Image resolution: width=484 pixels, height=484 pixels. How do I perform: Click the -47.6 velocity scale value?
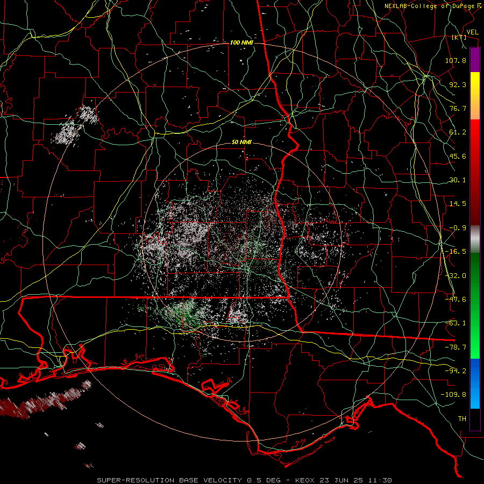click(x=455, y=300)
